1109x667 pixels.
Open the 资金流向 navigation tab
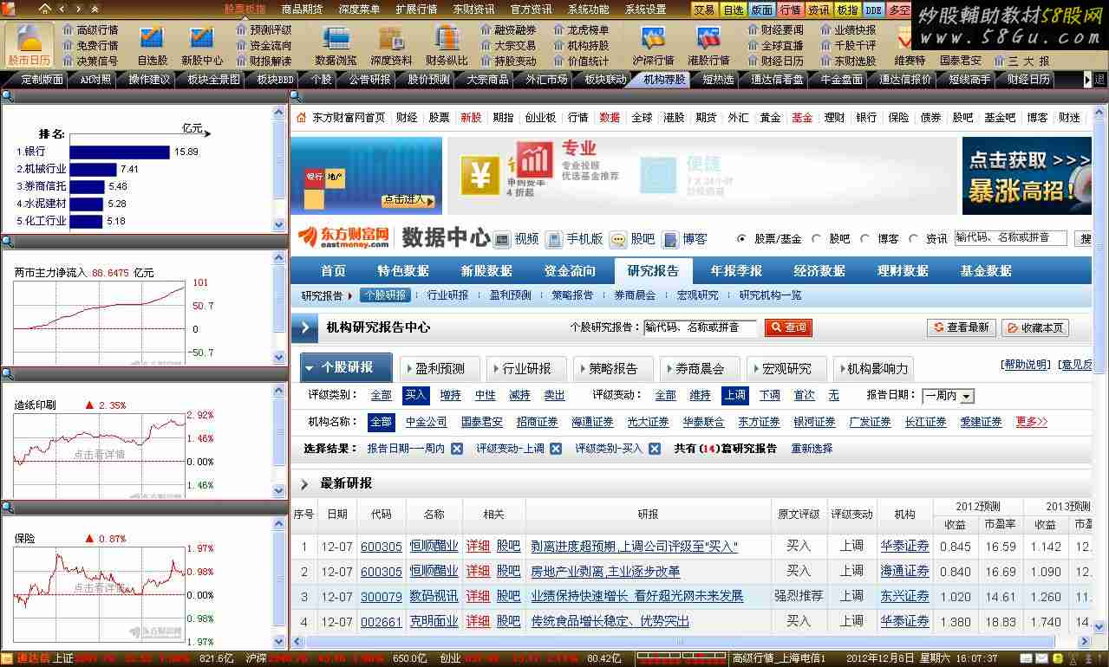pyautogui.click(x=570, y=270)
